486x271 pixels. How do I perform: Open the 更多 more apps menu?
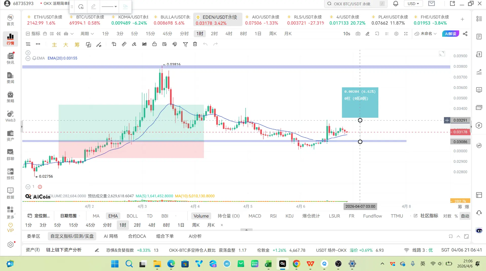pyautogui.click(x=10, y=212)
